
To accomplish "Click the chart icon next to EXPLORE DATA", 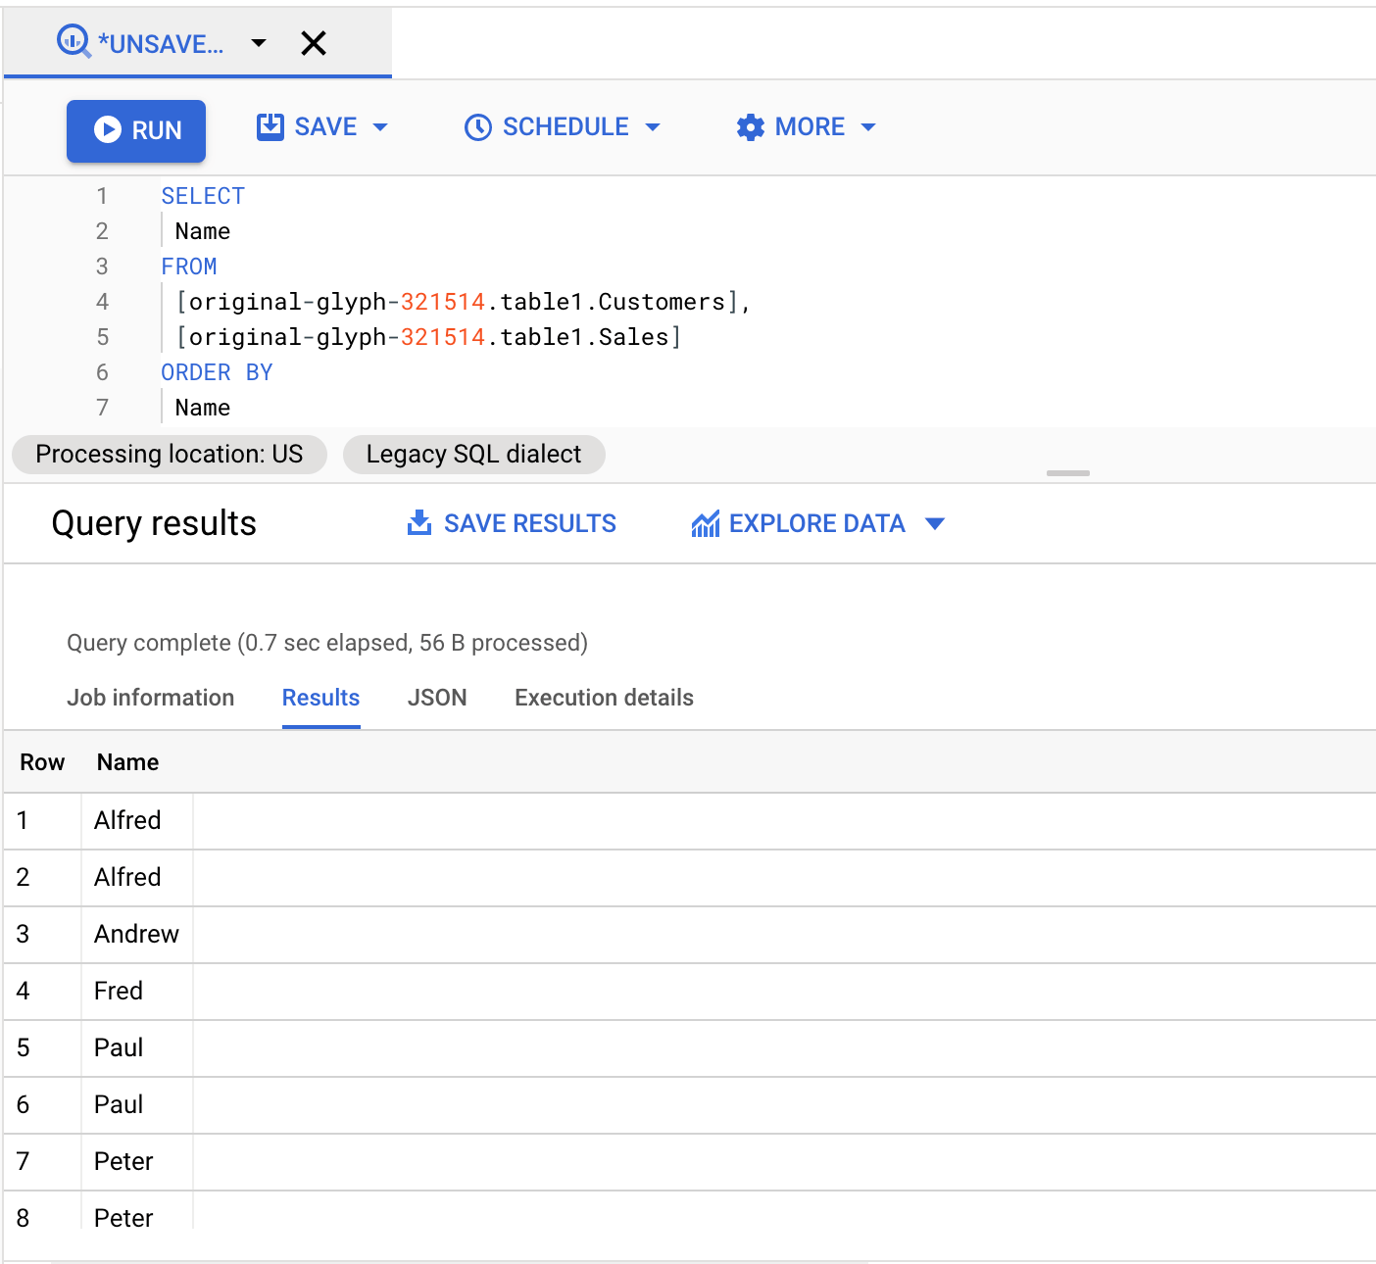I will click(x=705, y=522).
